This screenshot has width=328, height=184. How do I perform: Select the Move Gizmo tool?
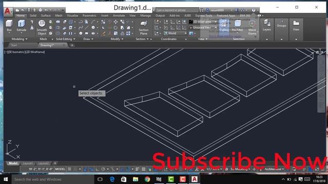tap(252, 28)
